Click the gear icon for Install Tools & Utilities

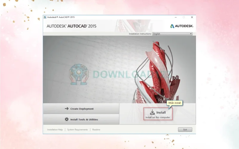pyautogui.click(x=67, y=119)
